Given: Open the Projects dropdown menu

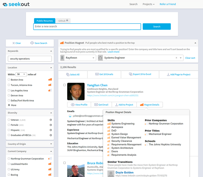Looking at the screenshot, I should pyautogui.click(x=148, y=4).
